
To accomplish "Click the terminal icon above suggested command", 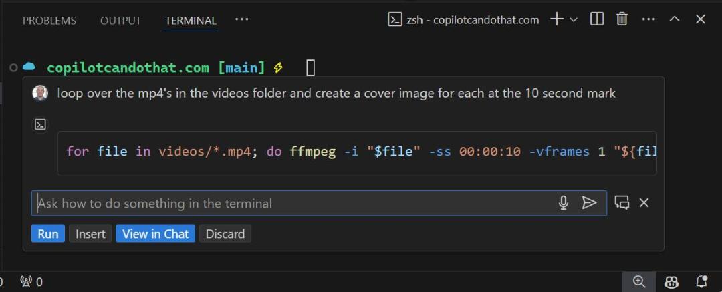I will (41, 124).
